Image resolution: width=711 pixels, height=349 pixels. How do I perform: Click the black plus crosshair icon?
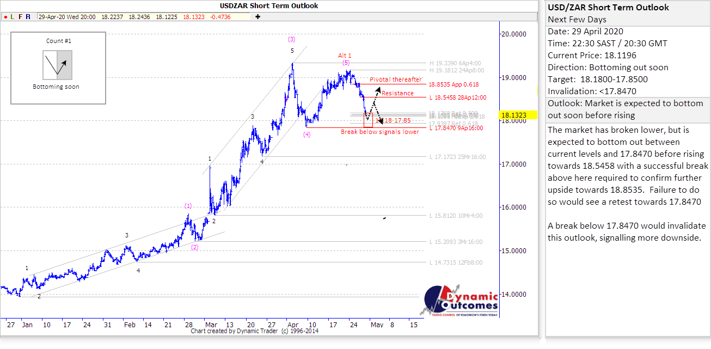(257, 17)
